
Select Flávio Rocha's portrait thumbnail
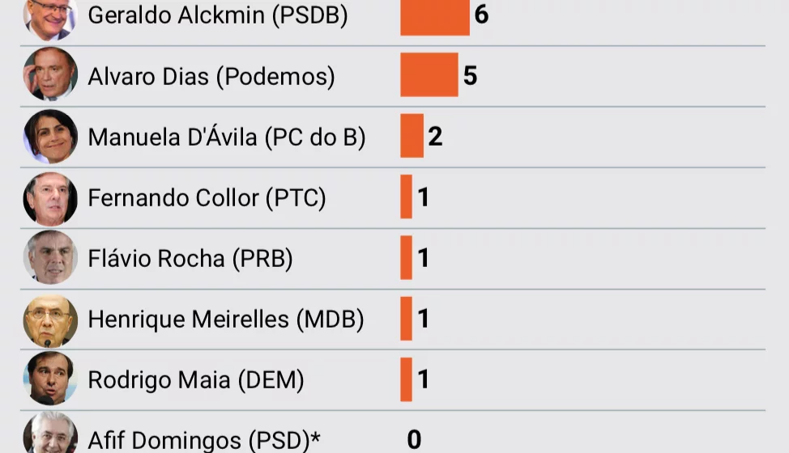point(50,257)
